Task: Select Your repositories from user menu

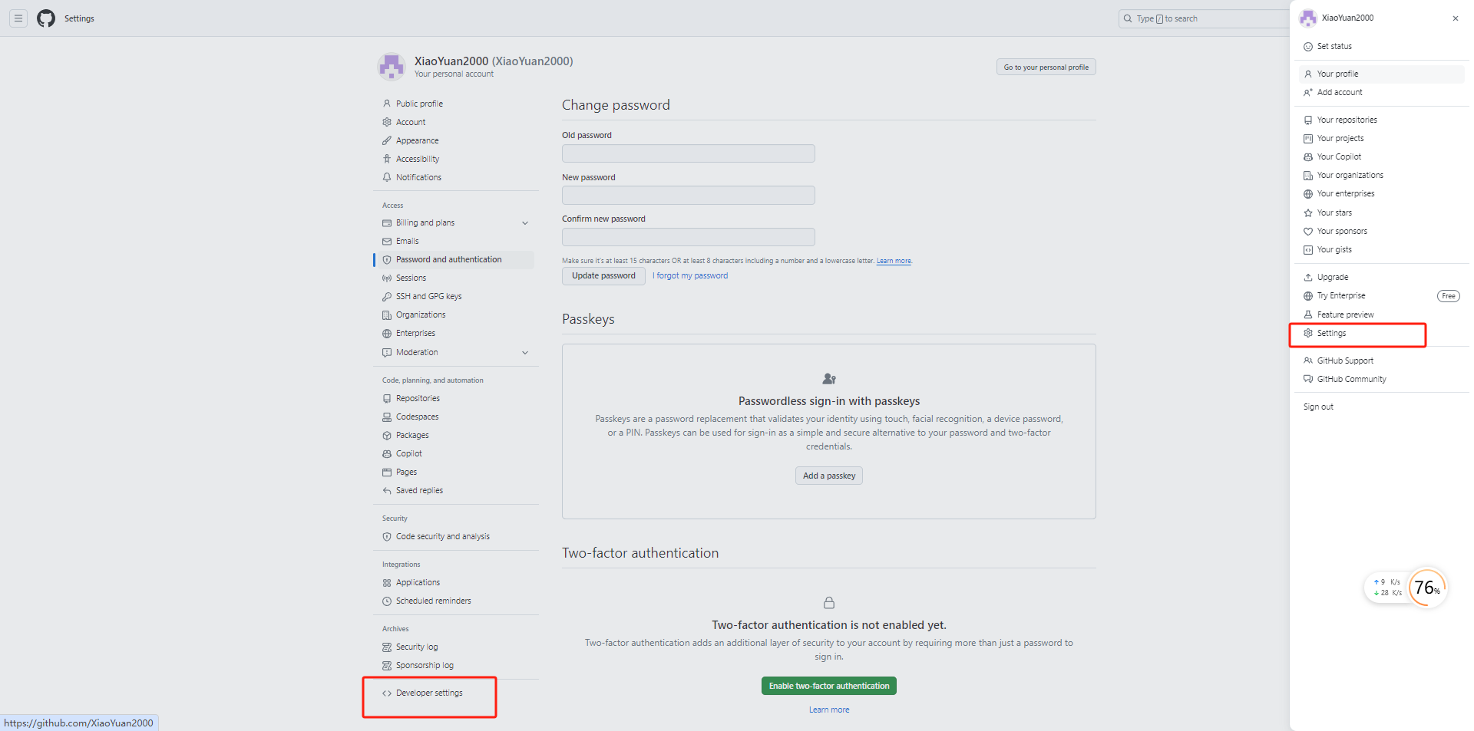Action: pos(1347,120)
